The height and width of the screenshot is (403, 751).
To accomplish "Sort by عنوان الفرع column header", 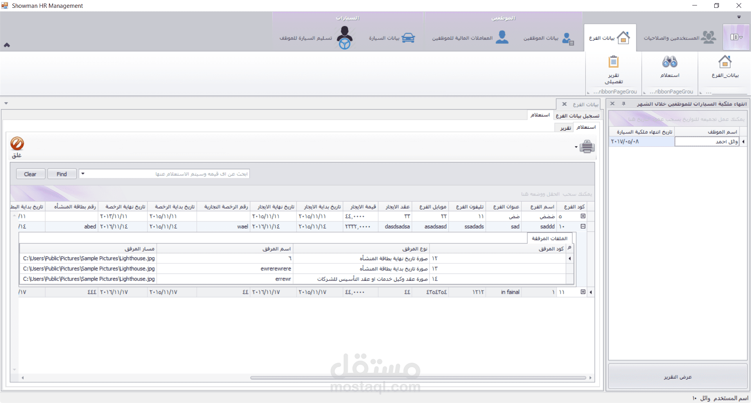I will coord(504,207).
